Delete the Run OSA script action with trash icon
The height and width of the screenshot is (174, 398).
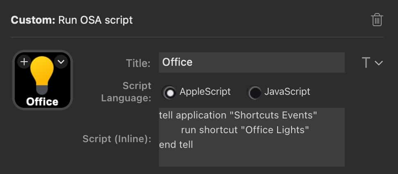pyautogui.click(x=377, y=20)
